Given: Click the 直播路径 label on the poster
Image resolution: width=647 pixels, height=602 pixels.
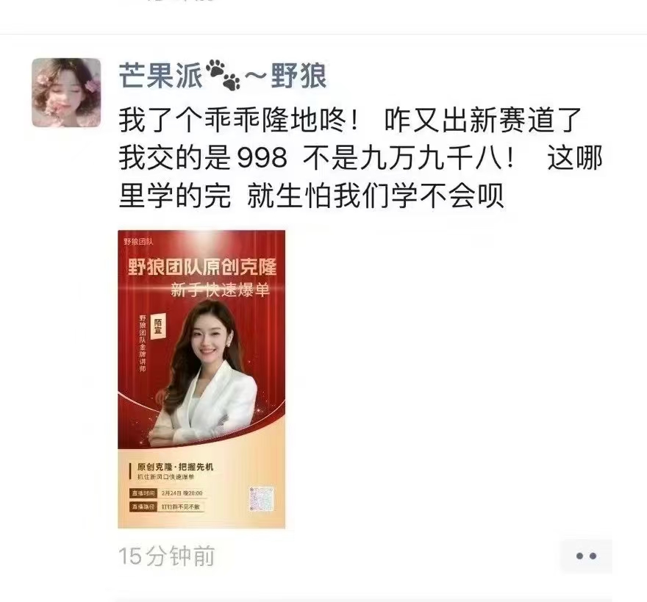Looking at the screenshot, I should tap(143, 506).
